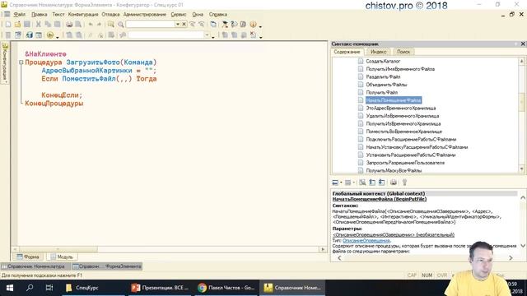Open the Конфигурация menu
The height and width of the screenshot is (296, 527).
[83, 15]
